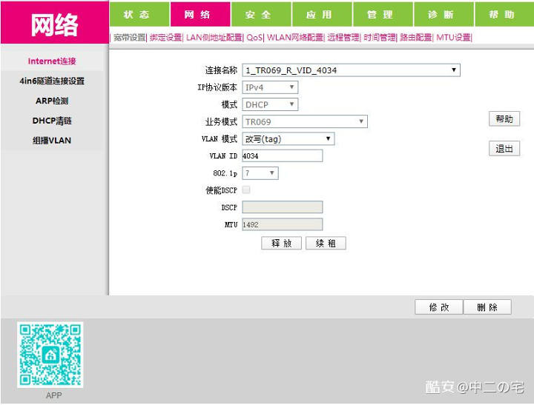The height and width of the screenshot is (405, 534).
Task: Click the APP QR code image
Action: click(50, 355)
